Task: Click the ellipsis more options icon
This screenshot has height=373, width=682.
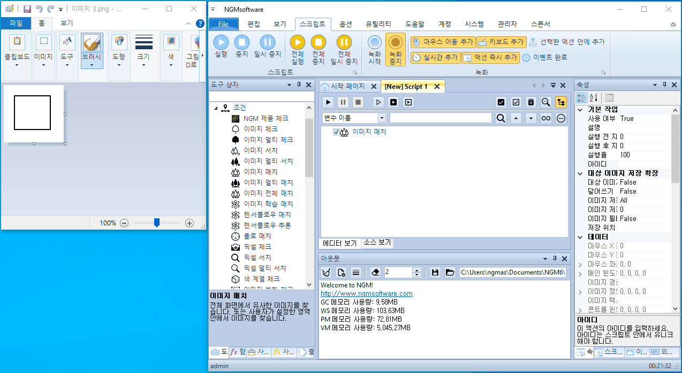Action: click(561, 118)
